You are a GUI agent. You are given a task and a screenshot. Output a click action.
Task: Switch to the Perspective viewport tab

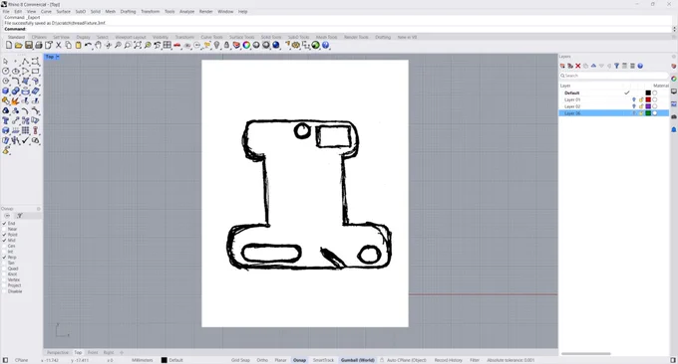click(x=58, y=352)
